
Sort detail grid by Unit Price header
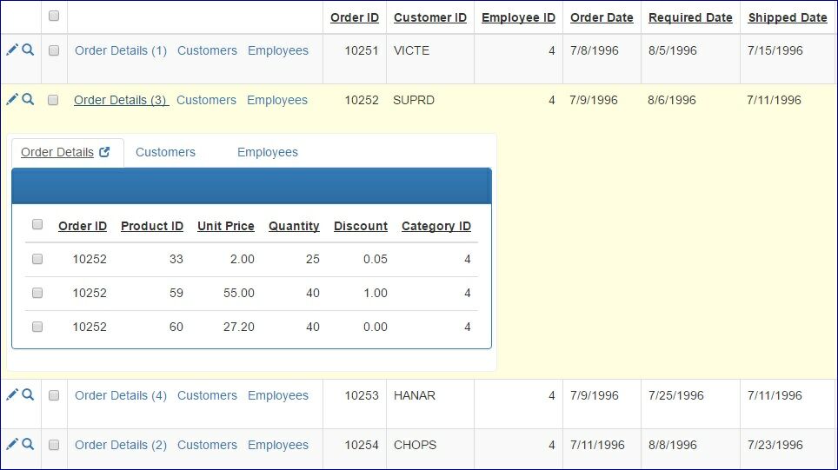(226, 227)
